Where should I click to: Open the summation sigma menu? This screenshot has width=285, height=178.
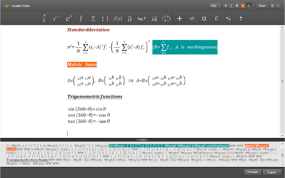click(93, 18)
